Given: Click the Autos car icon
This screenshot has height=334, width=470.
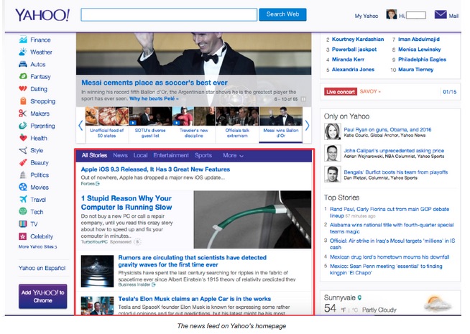Looking at the screenshot, I should click(x=24, y=65).
